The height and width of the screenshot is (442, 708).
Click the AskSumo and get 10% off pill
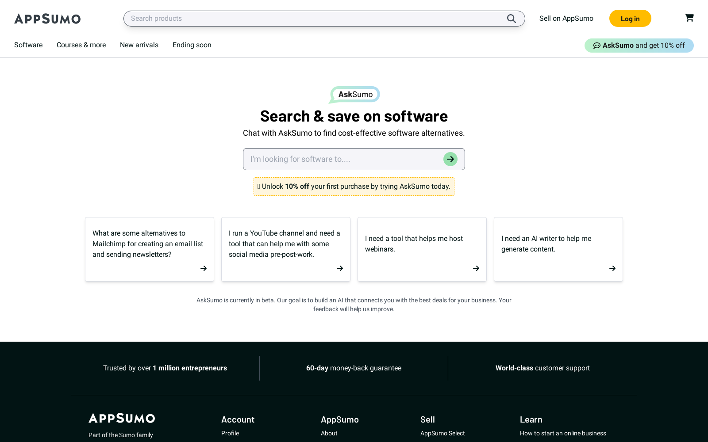[639, 46]
